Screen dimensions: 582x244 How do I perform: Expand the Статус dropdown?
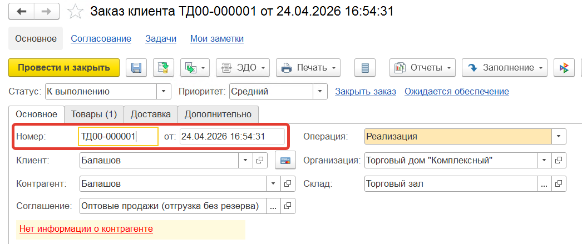coord(164,91)
